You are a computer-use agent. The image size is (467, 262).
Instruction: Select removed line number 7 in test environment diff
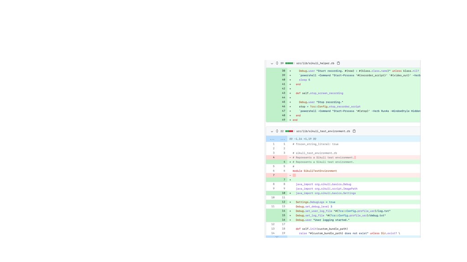[x=274, y=175]
